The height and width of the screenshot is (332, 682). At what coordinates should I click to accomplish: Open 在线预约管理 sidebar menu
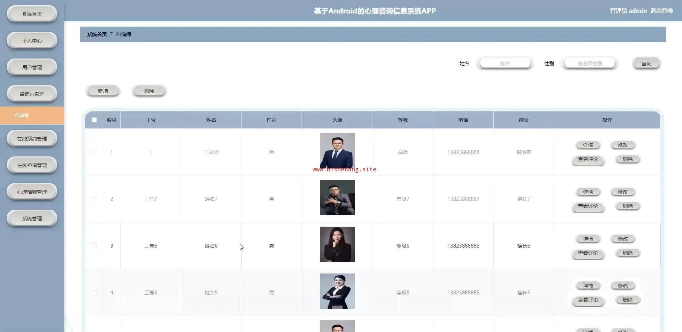pyautogui.click(x=32, y=138)
